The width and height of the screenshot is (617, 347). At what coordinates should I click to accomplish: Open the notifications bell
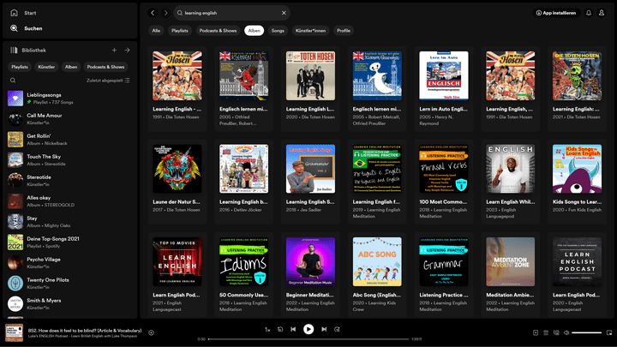point(589,13)
